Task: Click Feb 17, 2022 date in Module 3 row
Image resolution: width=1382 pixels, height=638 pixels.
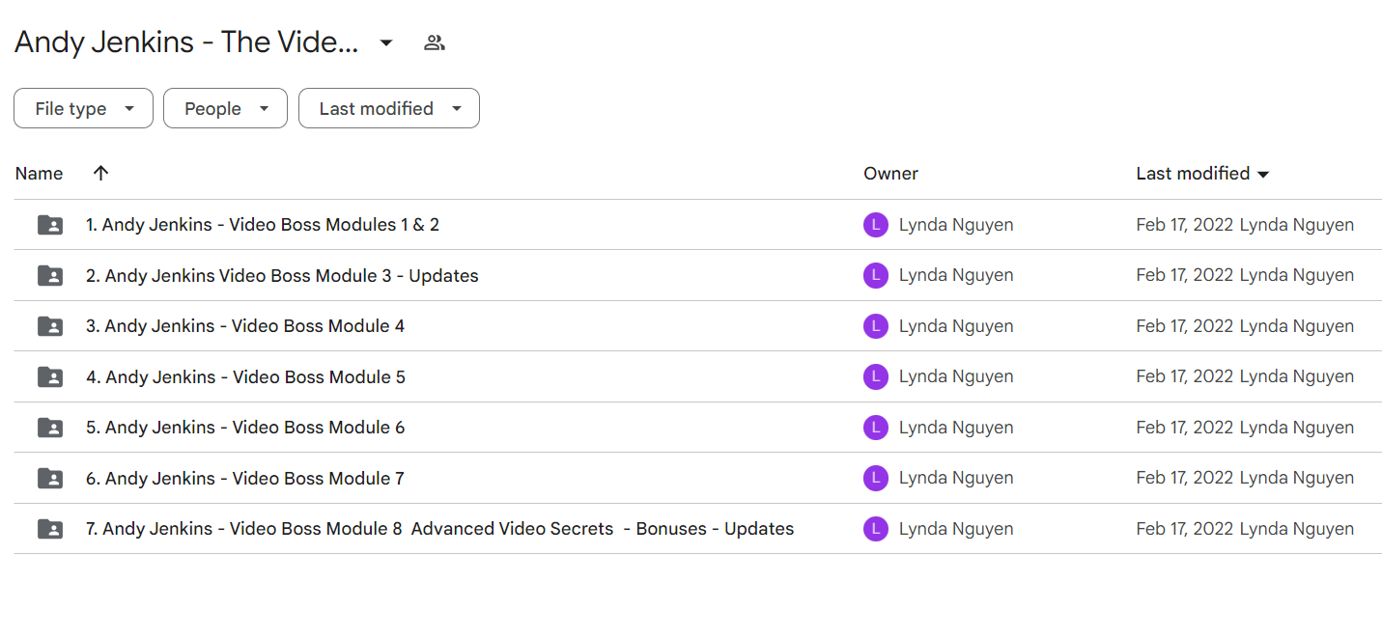Action: pos(1185,276)
